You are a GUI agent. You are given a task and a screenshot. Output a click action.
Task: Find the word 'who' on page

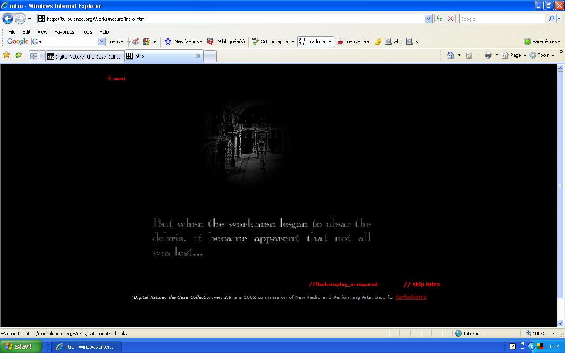[394, 41]
